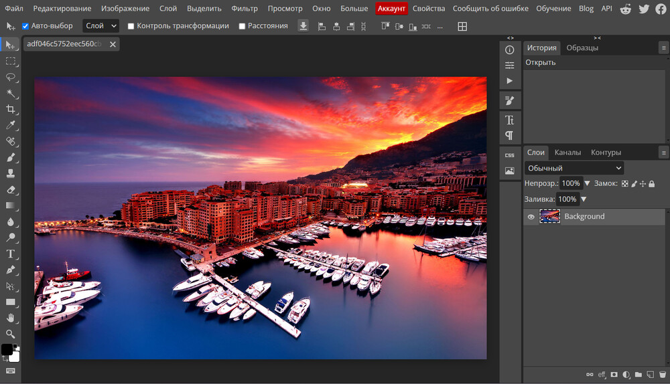Click the red Аккаунт button

(x=391, y=9)
